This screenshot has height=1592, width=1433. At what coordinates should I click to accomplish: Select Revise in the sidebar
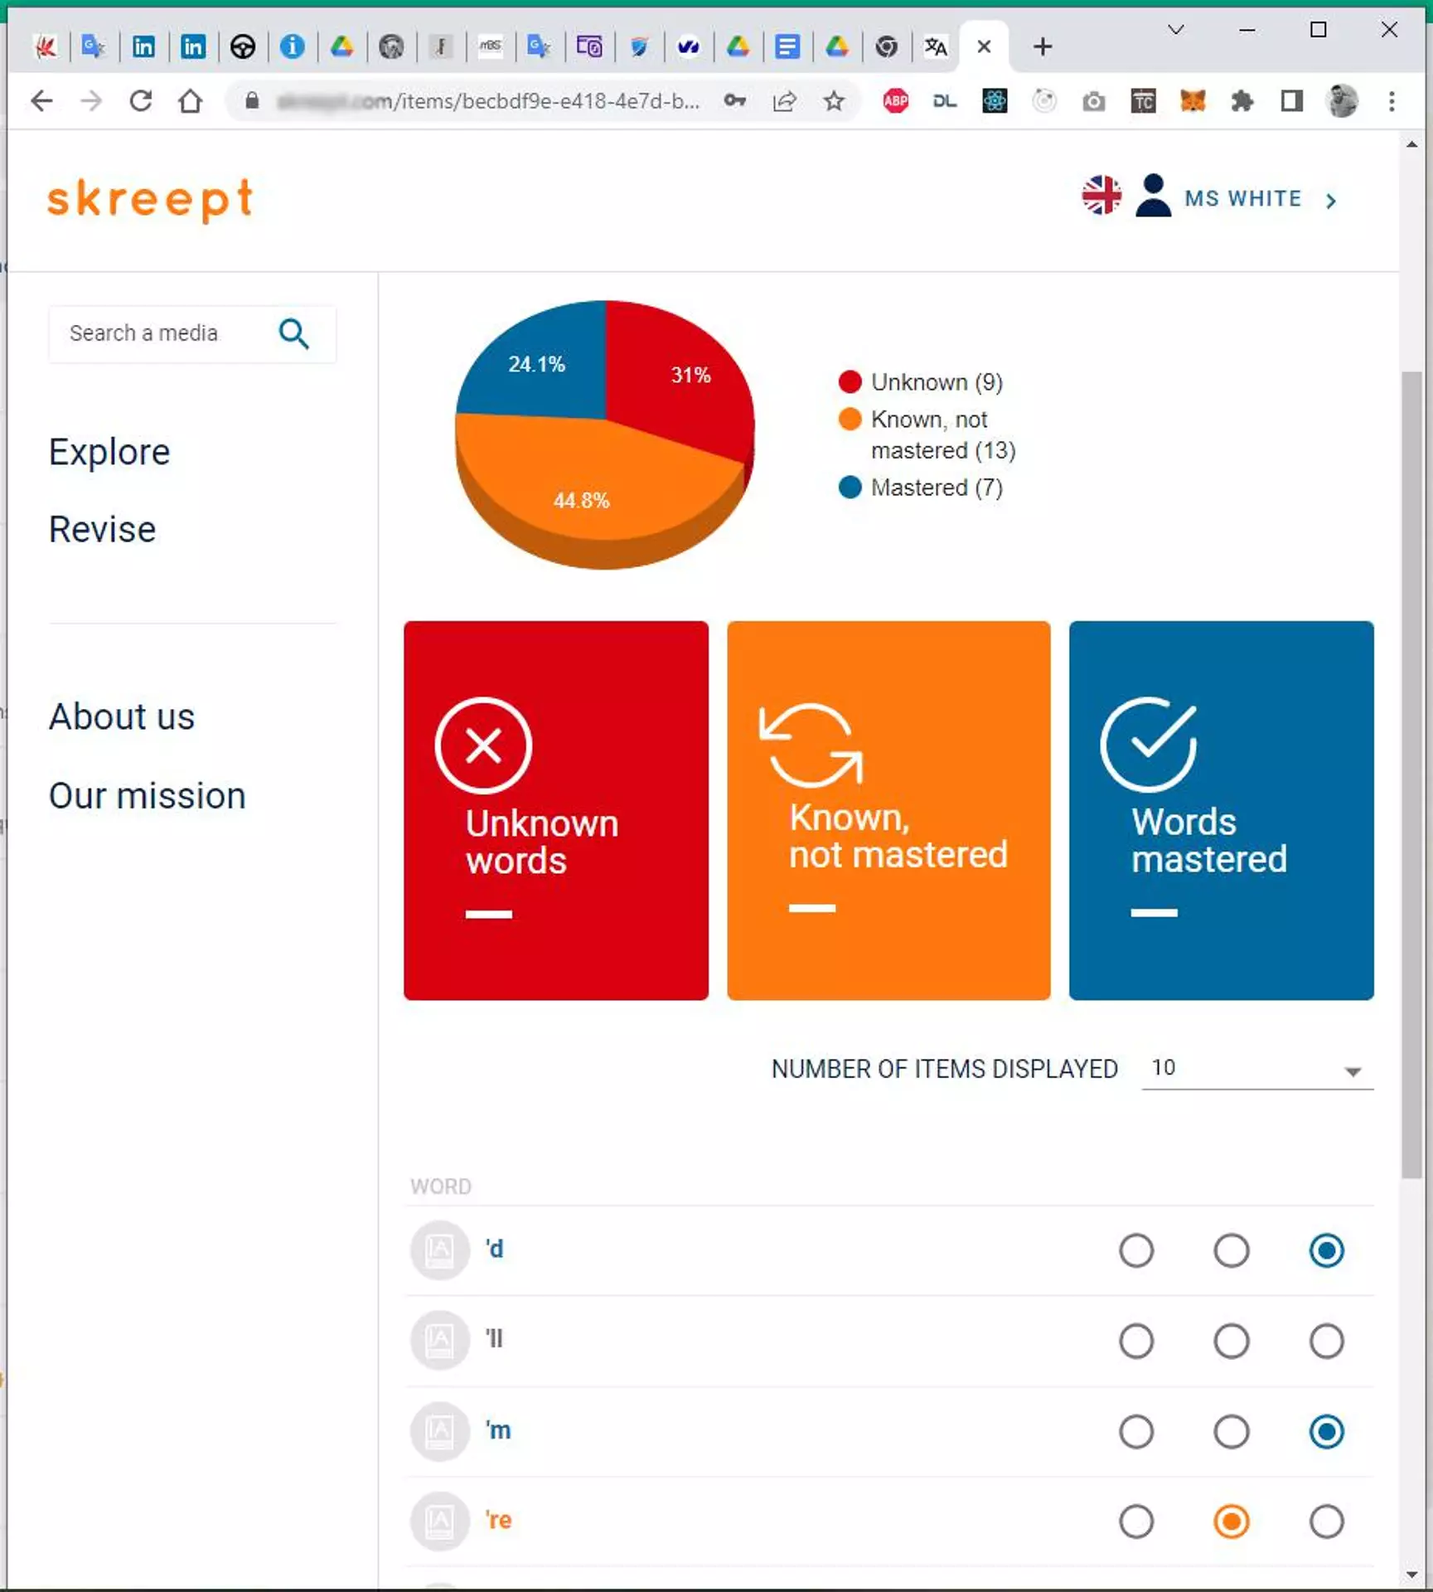pyautogui.click(x=102, y=529)
